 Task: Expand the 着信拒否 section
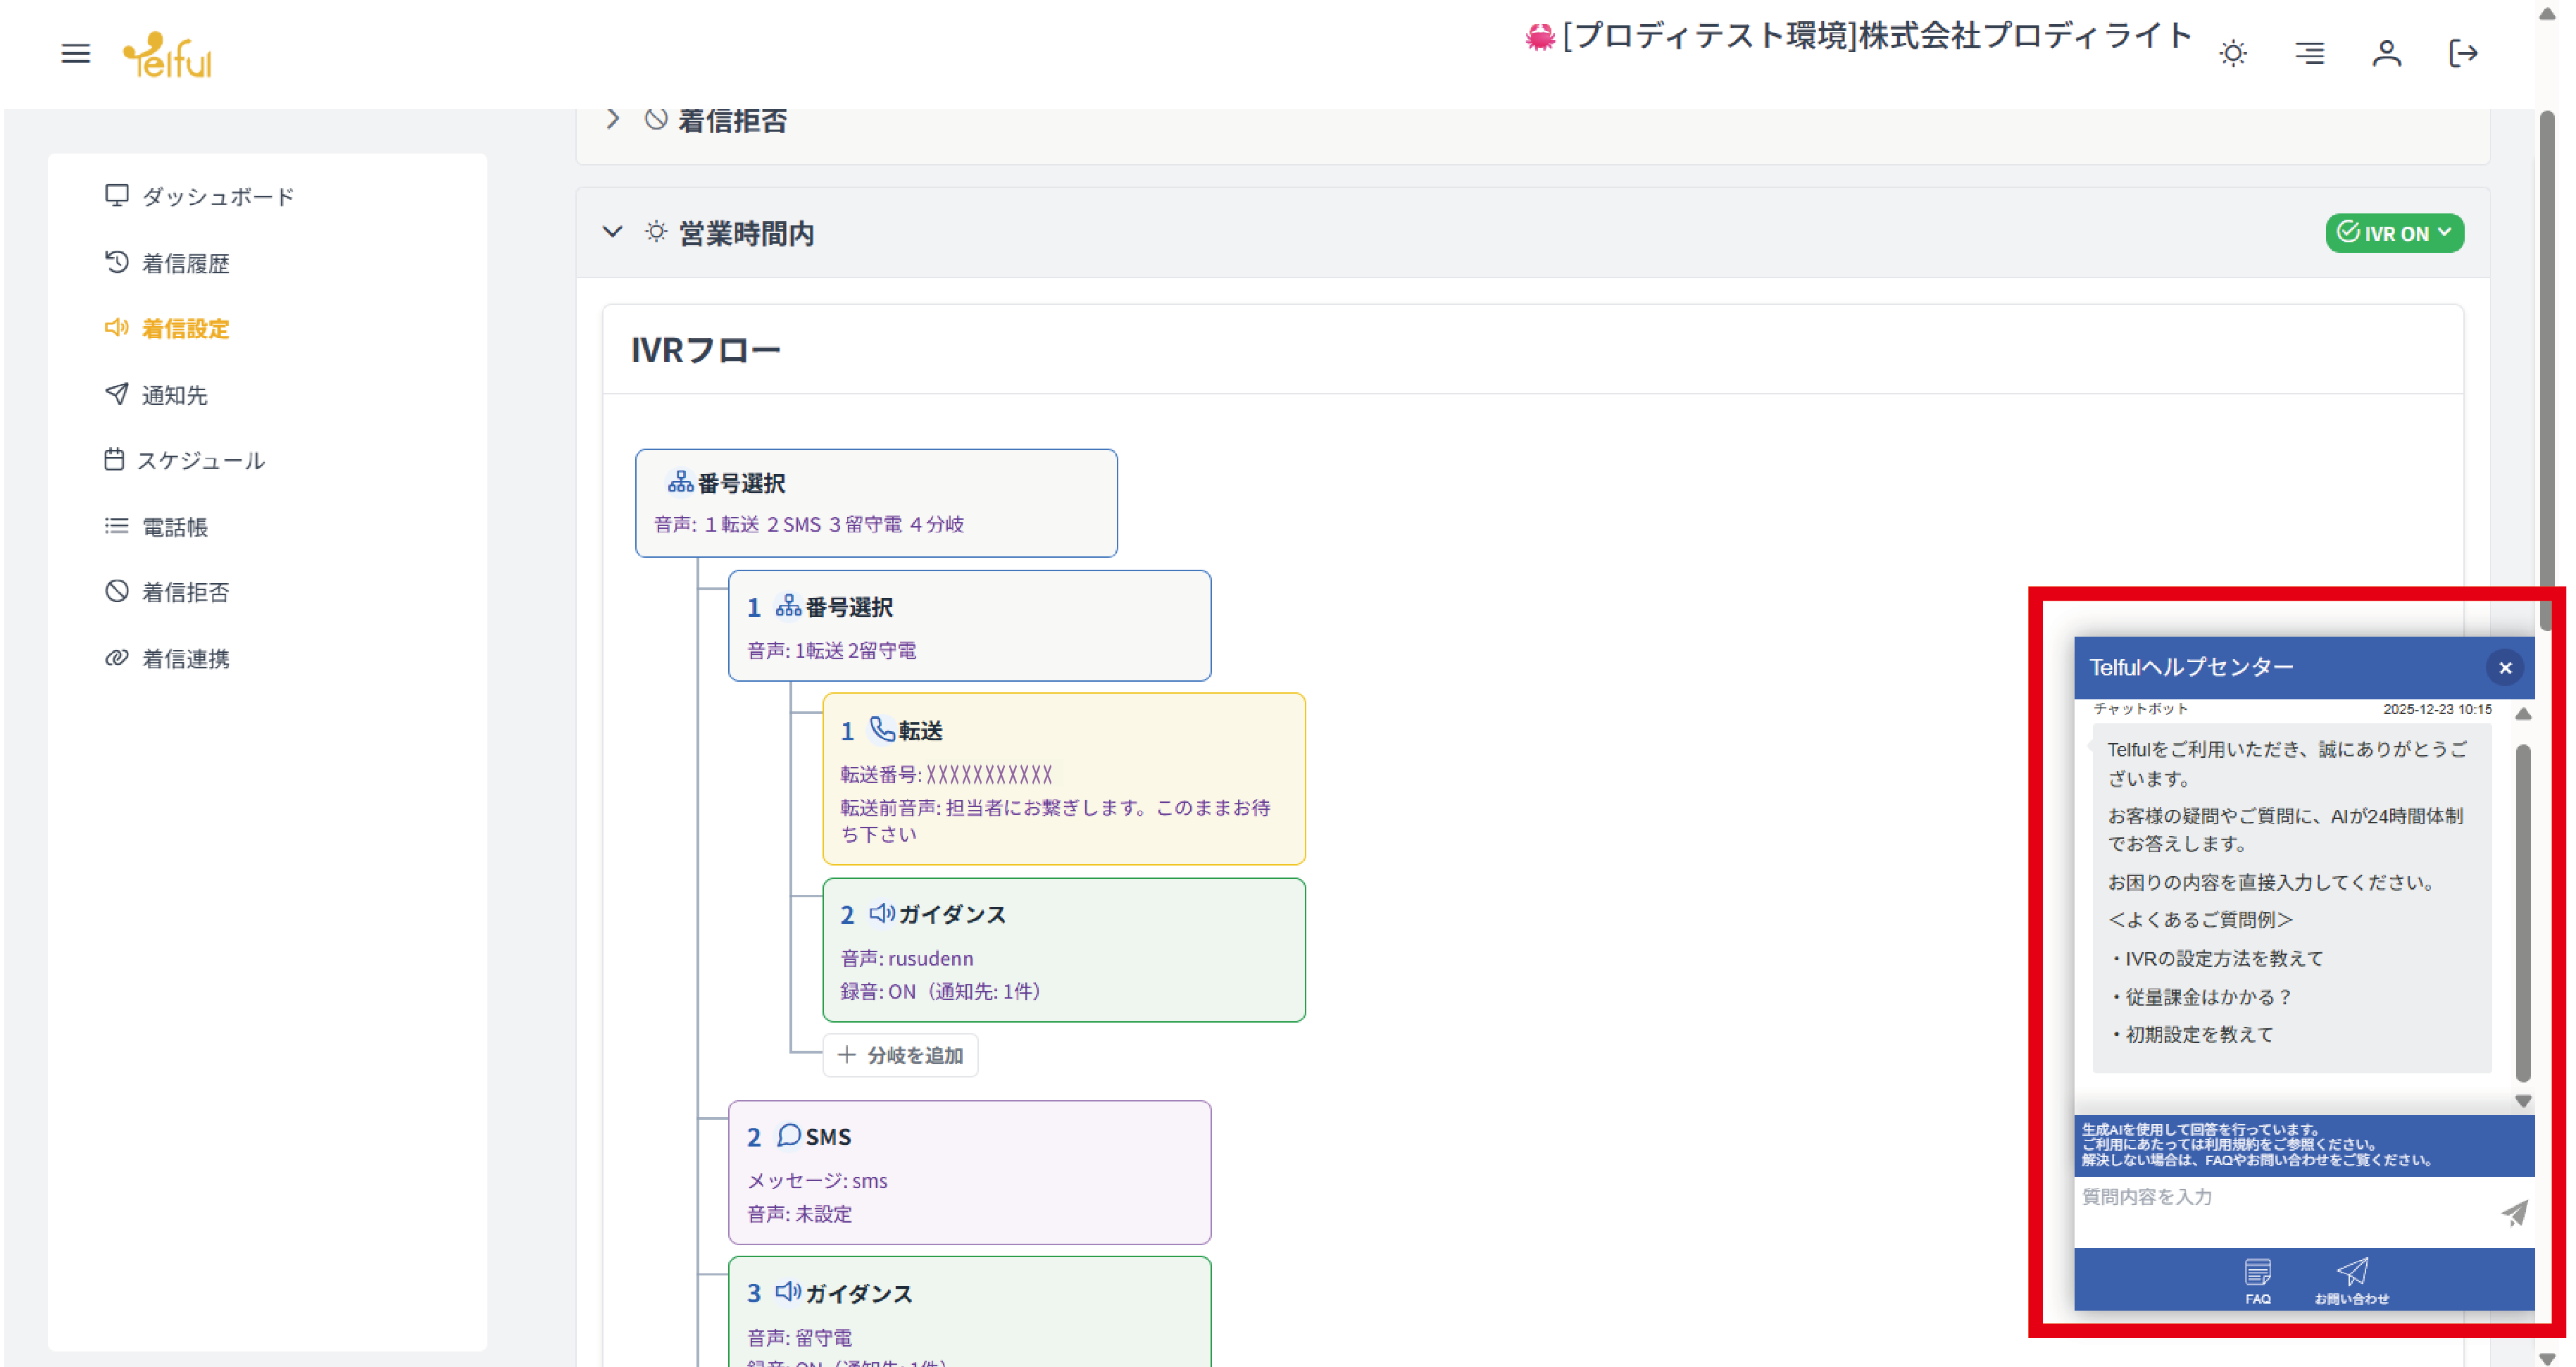[x=613, y=120]
